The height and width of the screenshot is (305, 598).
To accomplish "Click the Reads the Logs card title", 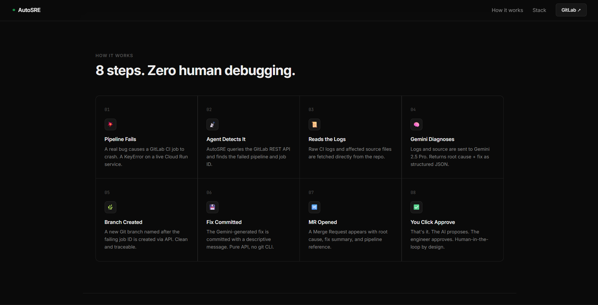I will click(x=327, y=139).
